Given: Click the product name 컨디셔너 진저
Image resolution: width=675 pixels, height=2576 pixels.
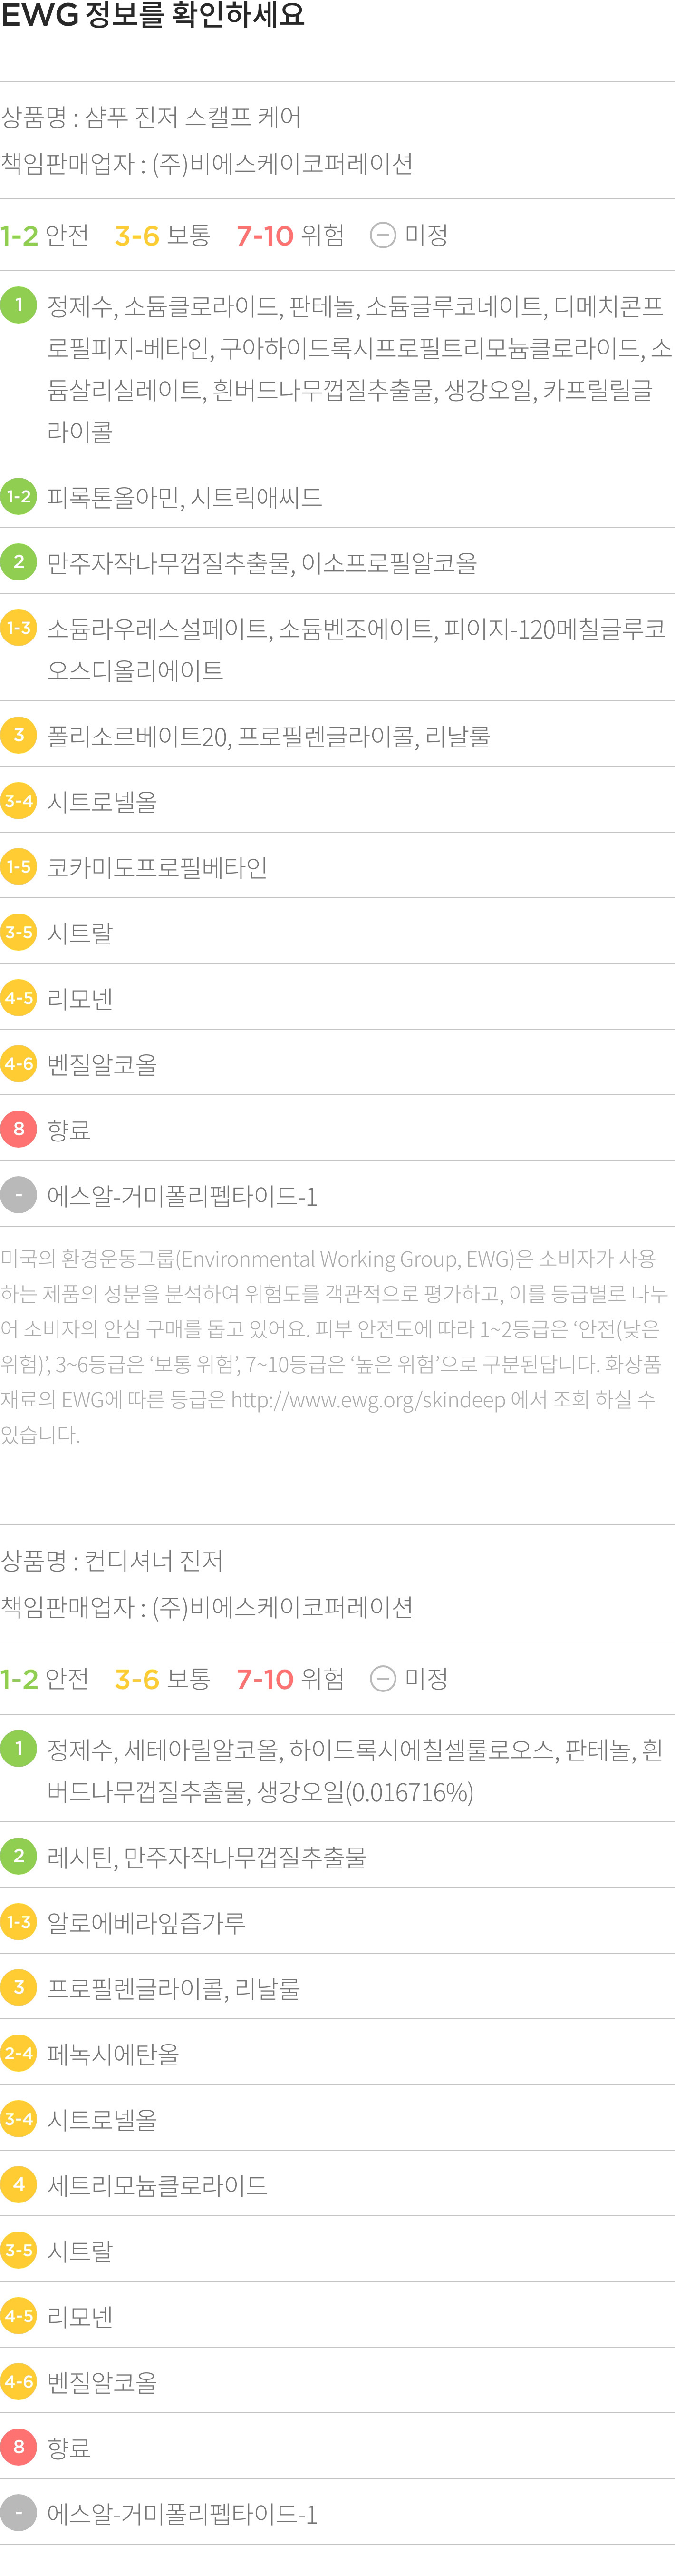Looking at the screenshot, I should click(154, 1561).
